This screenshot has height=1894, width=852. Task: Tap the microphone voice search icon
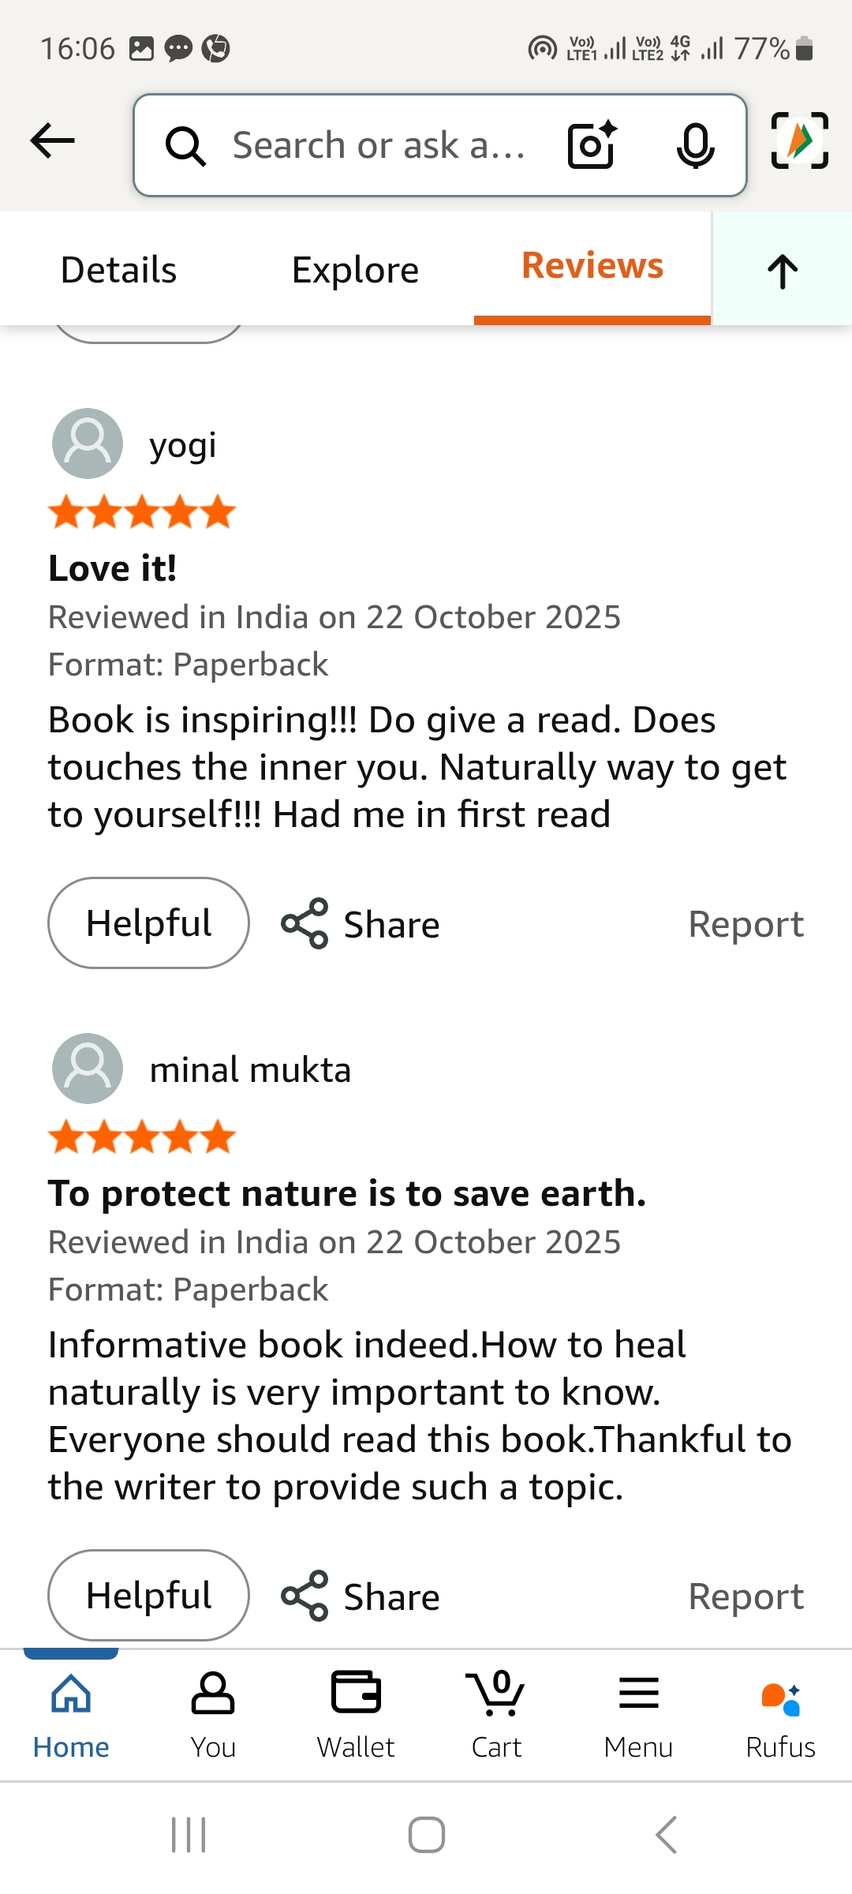pos(695,145)
